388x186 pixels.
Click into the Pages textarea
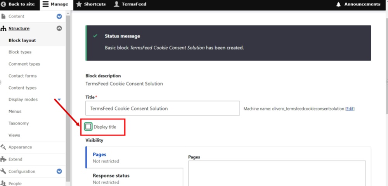(x=277, y=173)
